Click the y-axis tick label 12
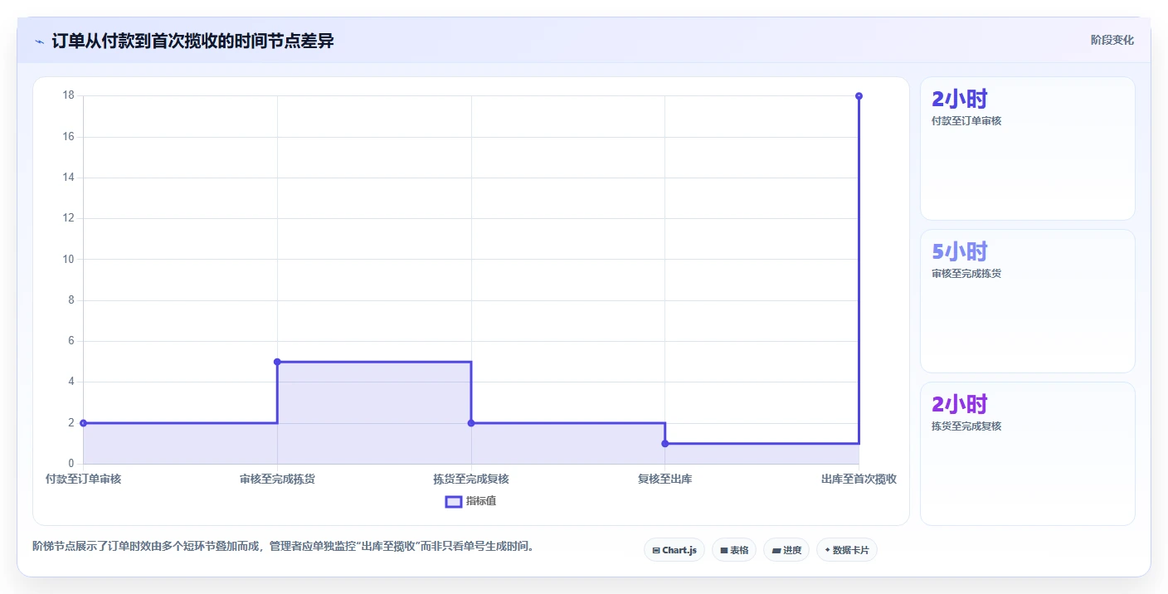Image resolution: width=1168 pixels, height=594 pixels. [x=68, y=218]
